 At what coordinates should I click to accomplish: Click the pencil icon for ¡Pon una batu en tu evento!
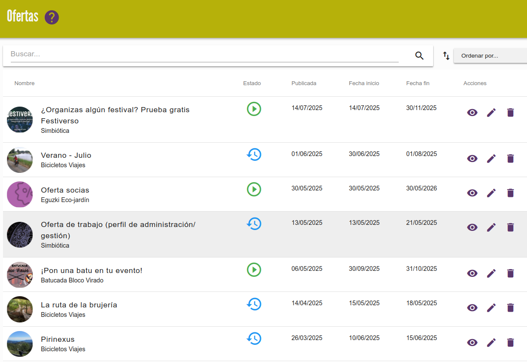point(491,273)
